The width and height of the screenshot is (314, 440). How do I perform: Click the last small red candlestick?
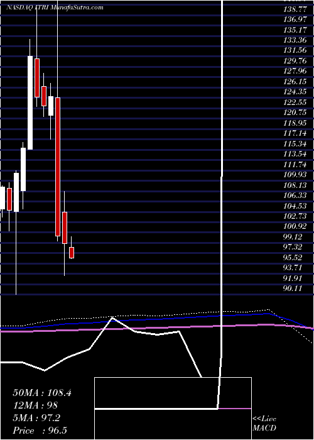click(72, 253)
